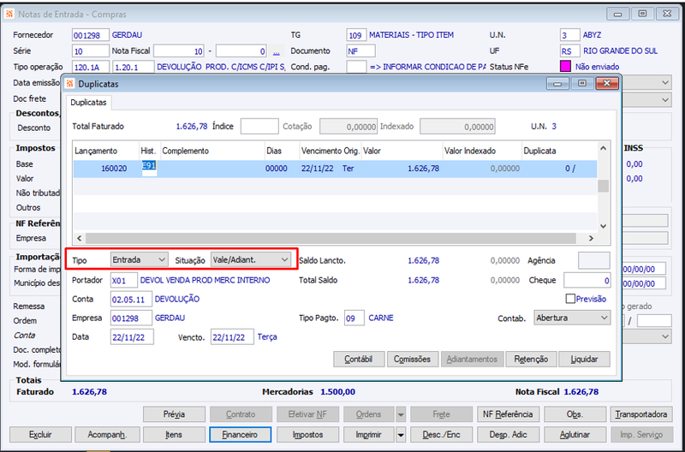This screenshot has width=685, height=452.
Task: Open the Contab. Abertura dropdown
Action: coord(572,318)
